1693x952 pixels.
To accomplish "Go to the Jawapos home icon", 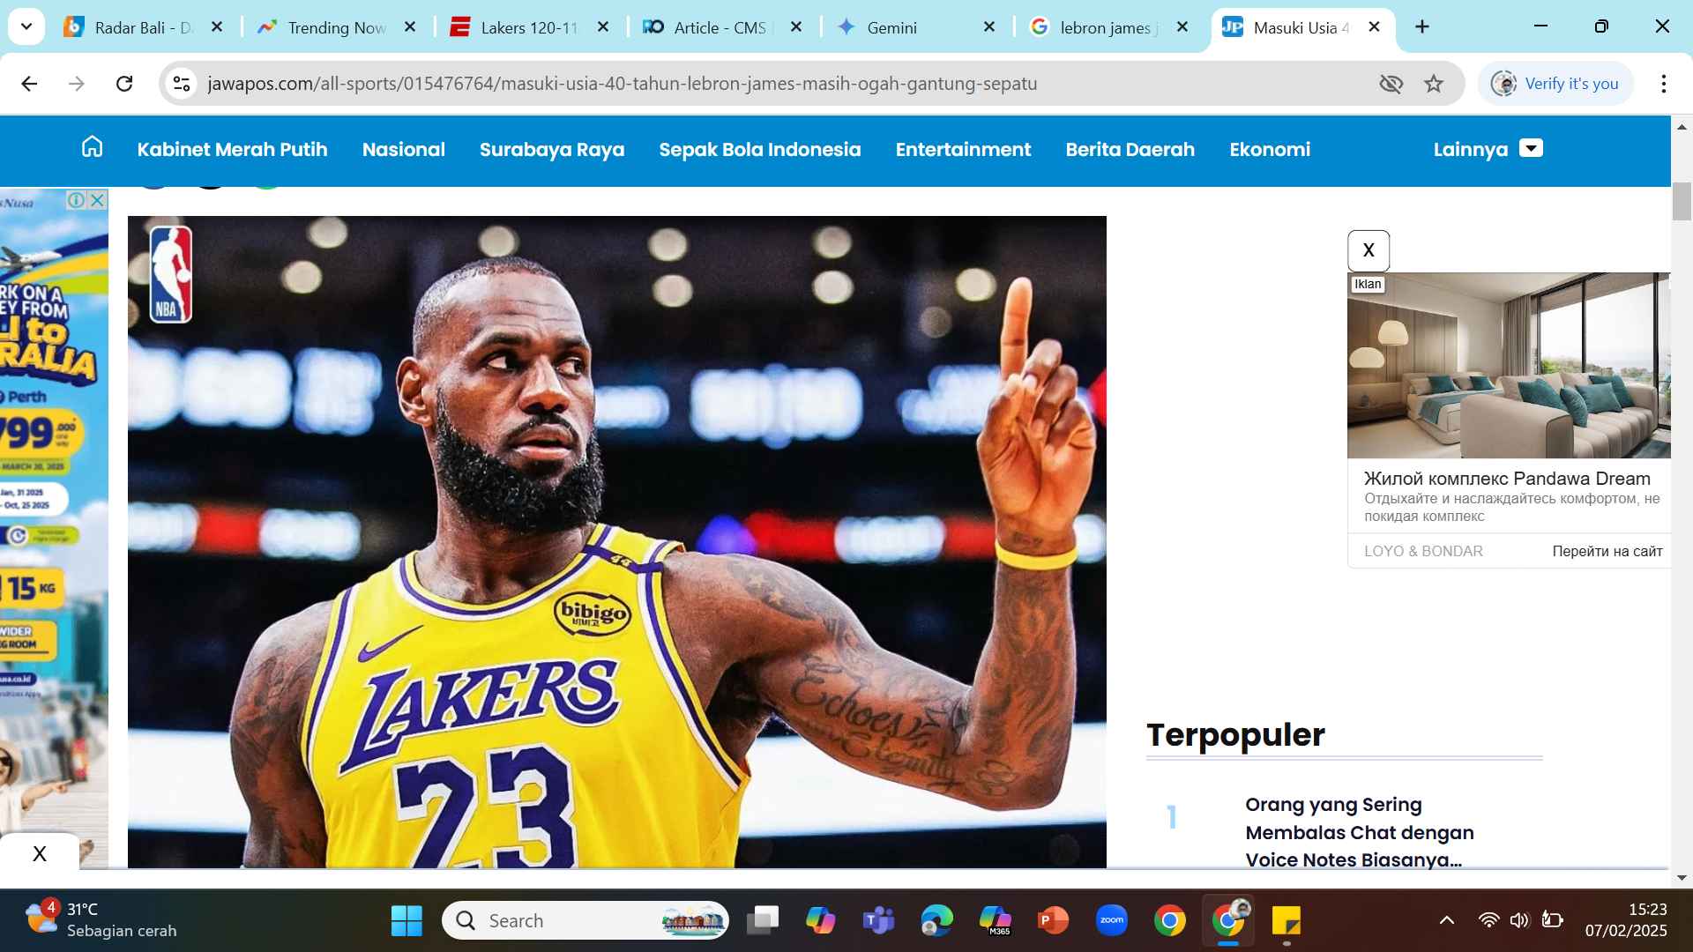I will coord(92,147).
